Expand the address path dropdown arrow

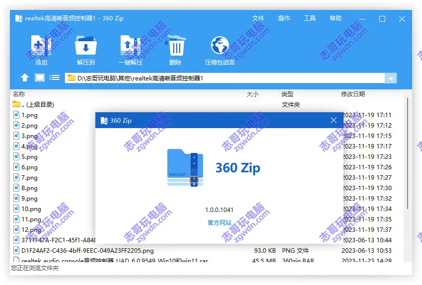391,78
